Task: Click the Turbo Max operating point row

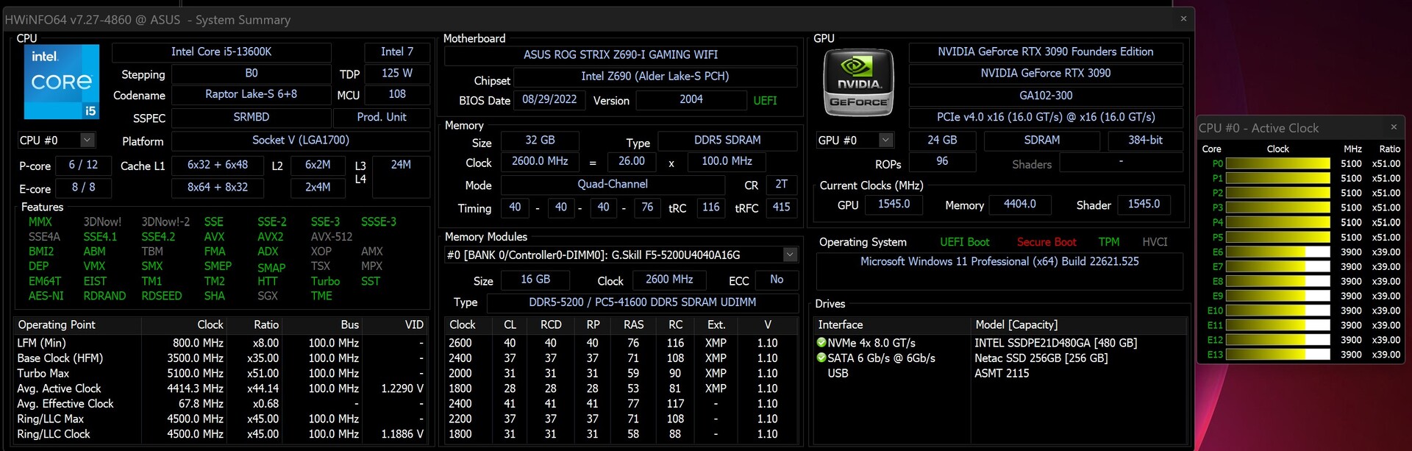Action: pos(221,373)
